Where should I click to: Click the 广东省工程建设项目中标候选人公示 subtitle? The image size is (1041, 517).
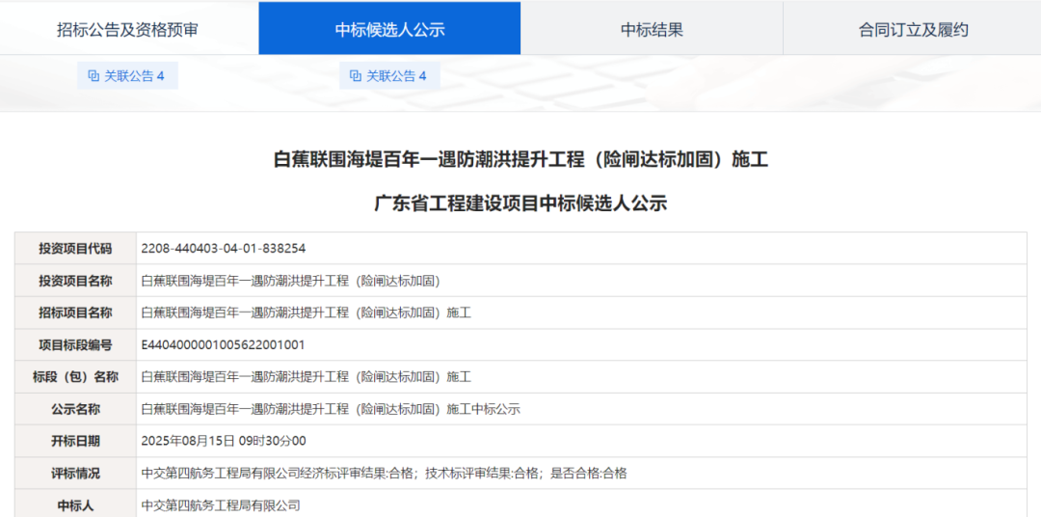tap(520, 204)
